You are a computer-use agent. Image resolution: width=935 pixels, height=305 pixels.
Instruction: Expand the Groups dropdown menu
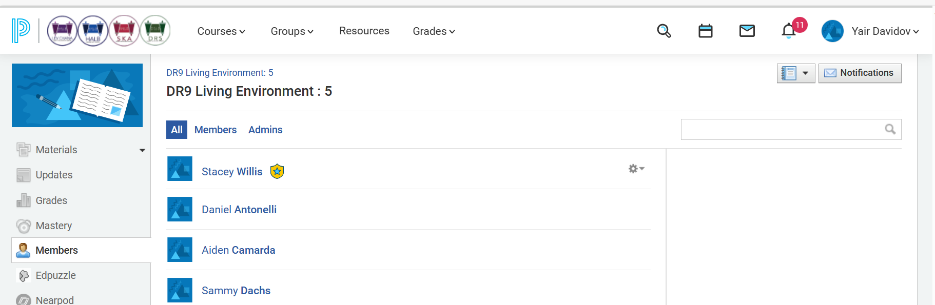291,31
